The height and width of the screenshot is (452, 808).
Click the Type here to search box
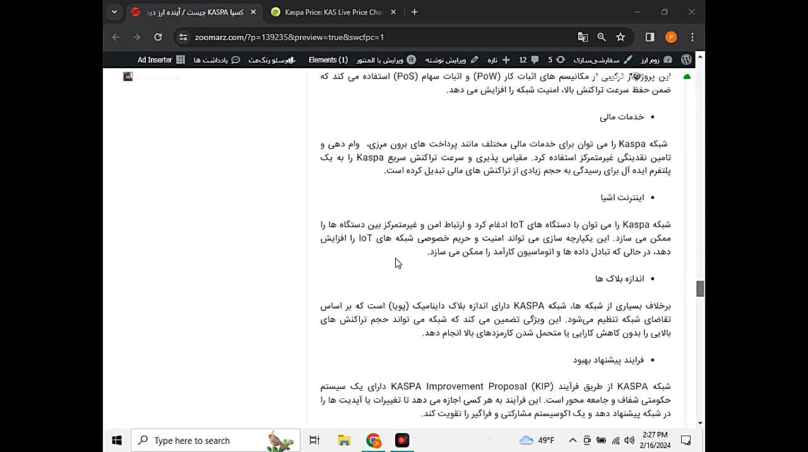215,440
